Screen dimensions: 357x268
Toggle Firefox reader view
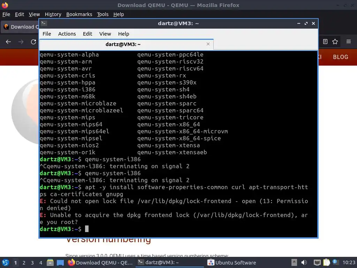click(325, 42)
